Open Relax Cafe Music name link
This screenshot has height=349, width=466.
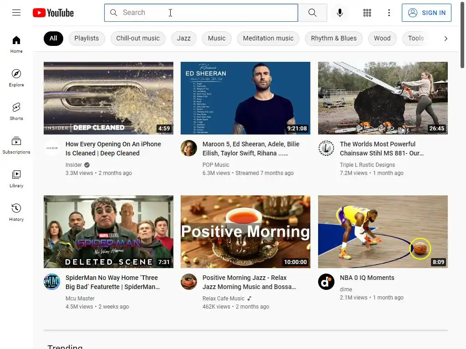click(x=223, y=299)
